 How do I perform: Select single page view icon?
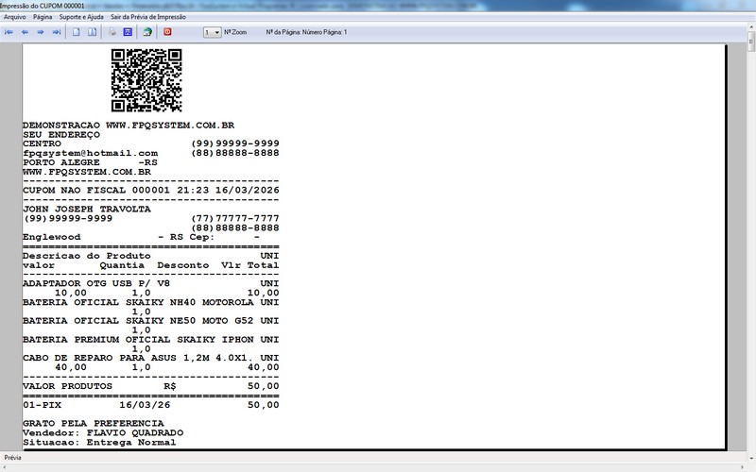[77, 32]
